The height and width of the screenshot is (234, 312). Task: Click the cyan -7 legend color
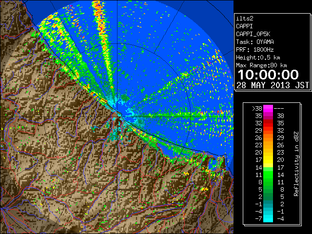[x=268, y=218]
